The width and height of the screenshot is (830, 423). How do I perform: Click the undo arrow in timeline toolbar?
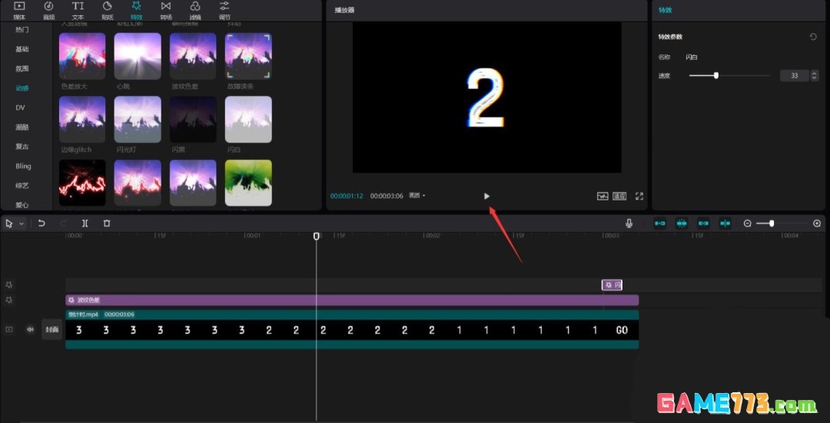pos(41,223)
